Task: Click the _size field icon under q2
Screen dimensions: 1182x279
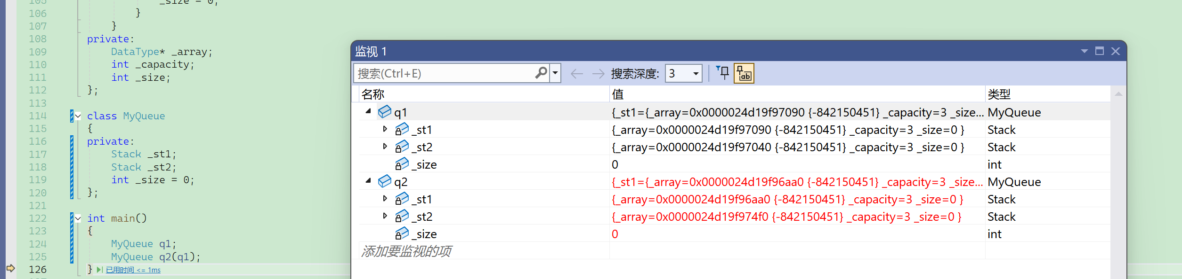Action: point(402,233)
